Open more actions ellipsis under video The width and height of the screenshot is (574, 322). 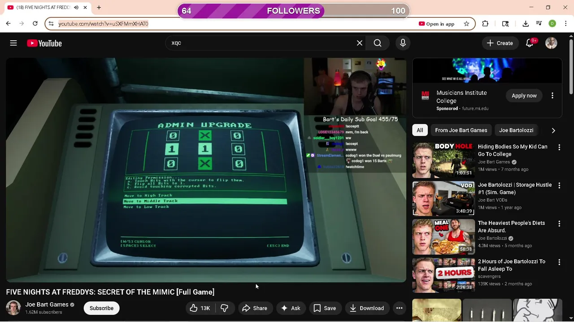click(399, 308)
